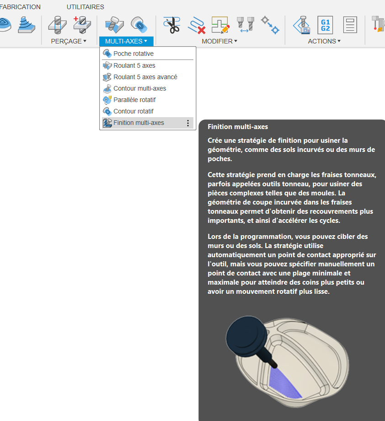Click the three-dot options beside Finition multi-axes
Image resolution: width=385 pixels, height=421 pixels.
(x=187, y=123)
